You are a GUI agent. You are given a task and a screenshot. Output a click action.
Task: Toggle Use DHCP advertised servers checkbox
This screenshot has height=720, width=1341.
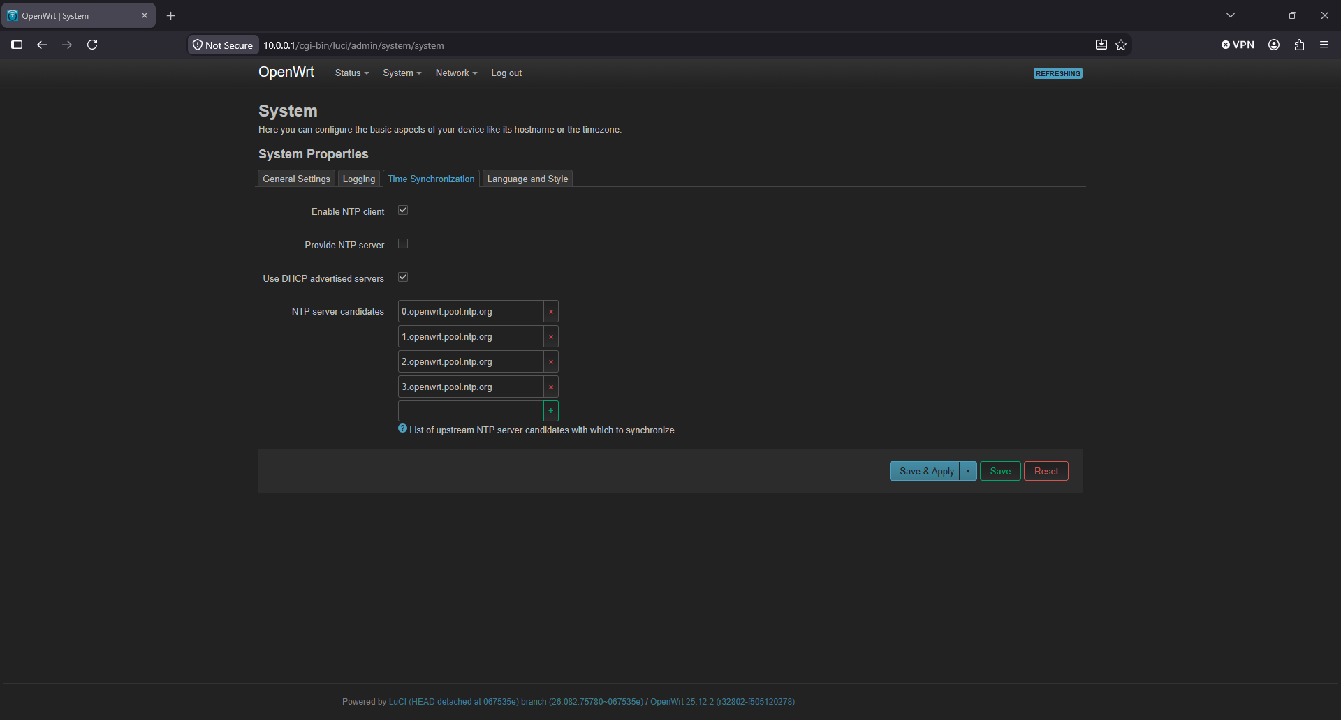(x=403, y=278)
